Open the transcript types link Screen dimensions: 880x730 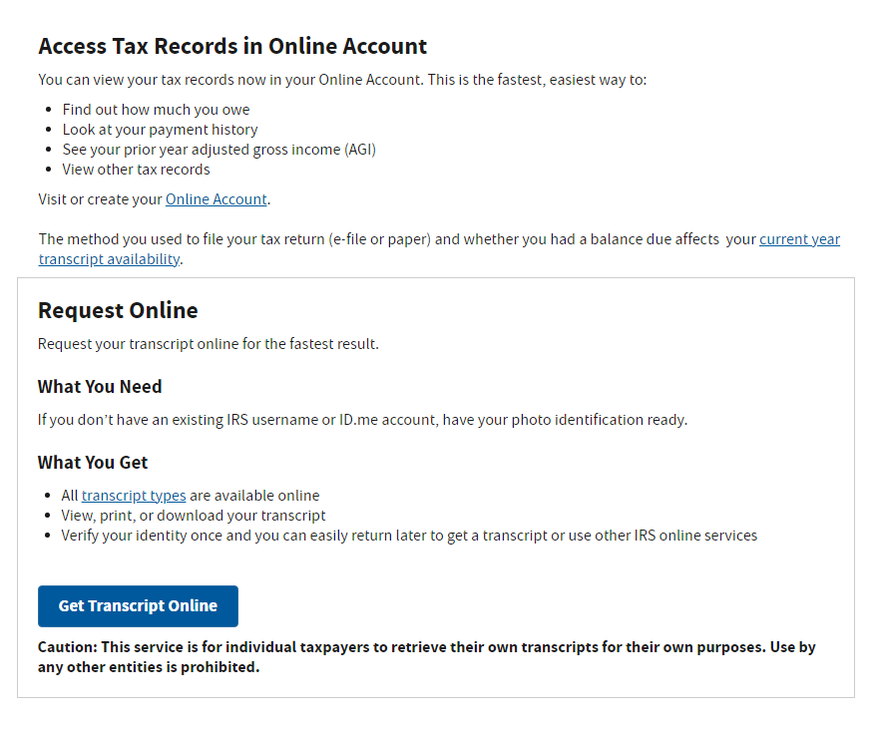(x=134, y=496)
